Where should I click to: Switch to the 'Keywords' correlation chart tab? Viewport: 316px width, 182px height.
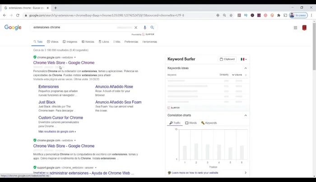click(x=209, y=123)
